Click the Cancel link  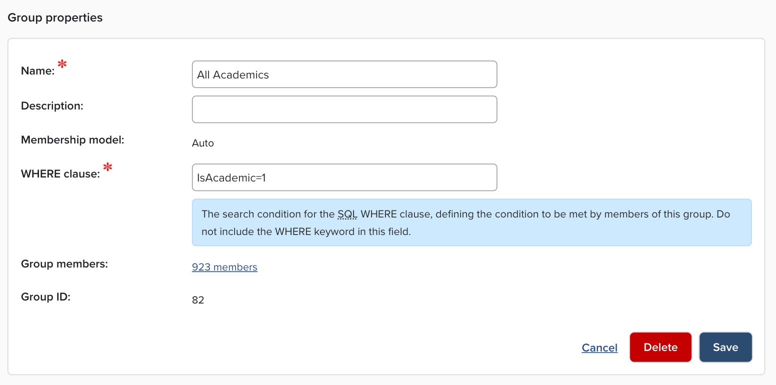click(599, 347)
